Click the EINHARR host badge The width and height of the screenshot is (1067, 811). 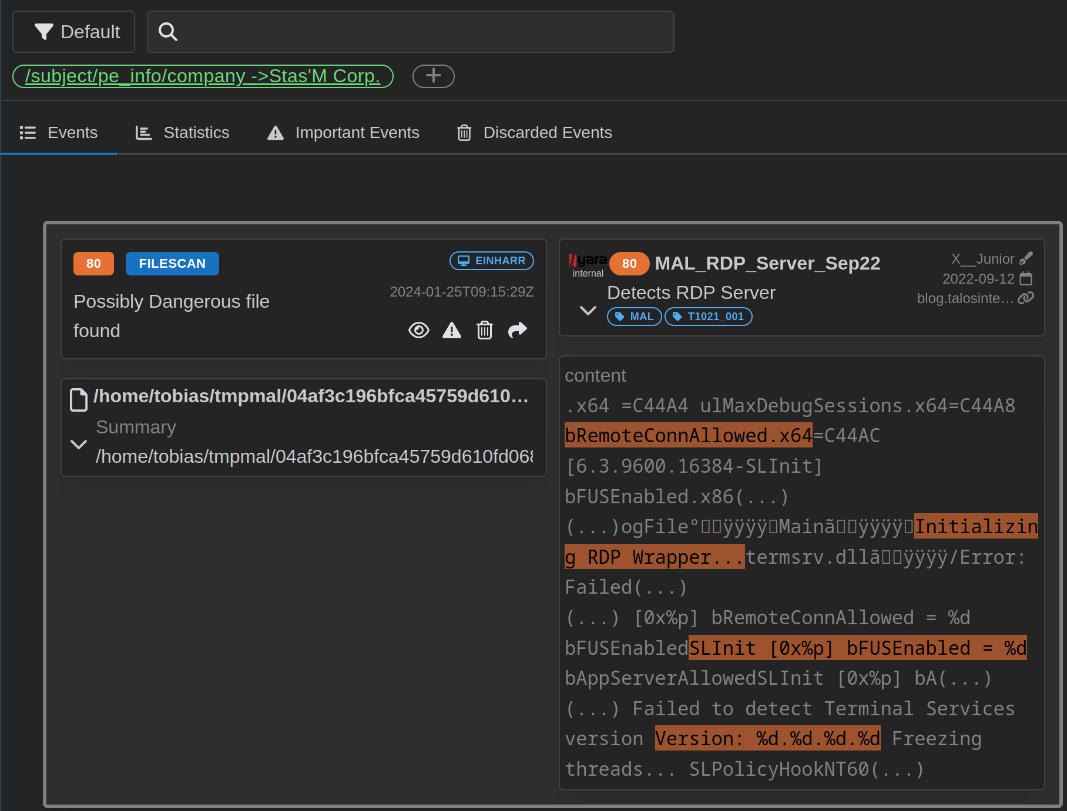pyautogui.click(x=491, y=261)
